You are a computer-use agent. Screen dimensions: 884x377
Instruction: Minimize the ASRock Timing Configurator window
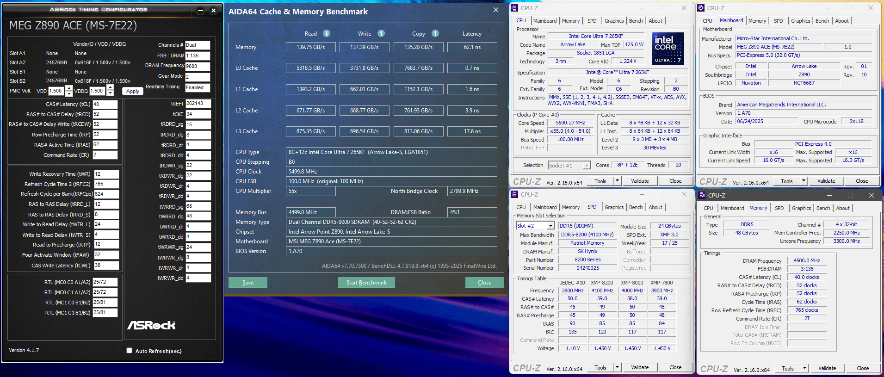pos(201,10)
